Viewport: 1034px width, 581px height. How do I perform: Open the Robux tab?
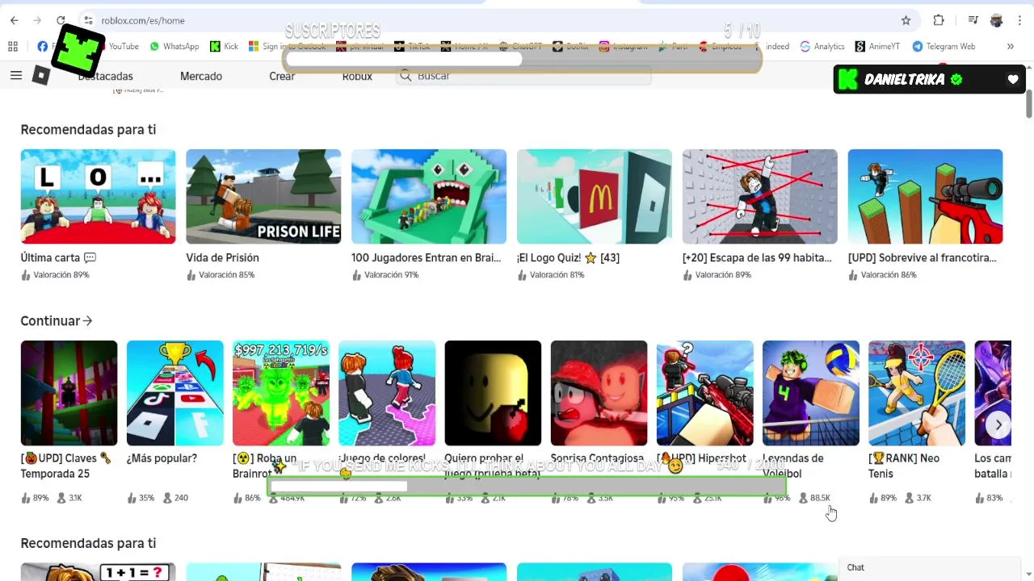(x=357, y=76)
